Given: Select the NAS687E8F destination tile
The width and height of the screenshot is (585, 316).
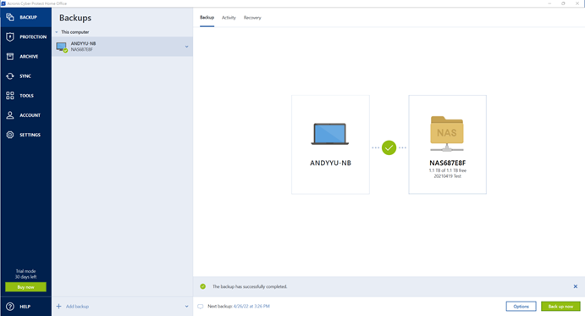Looking at the screenshot, I should 447,145.
